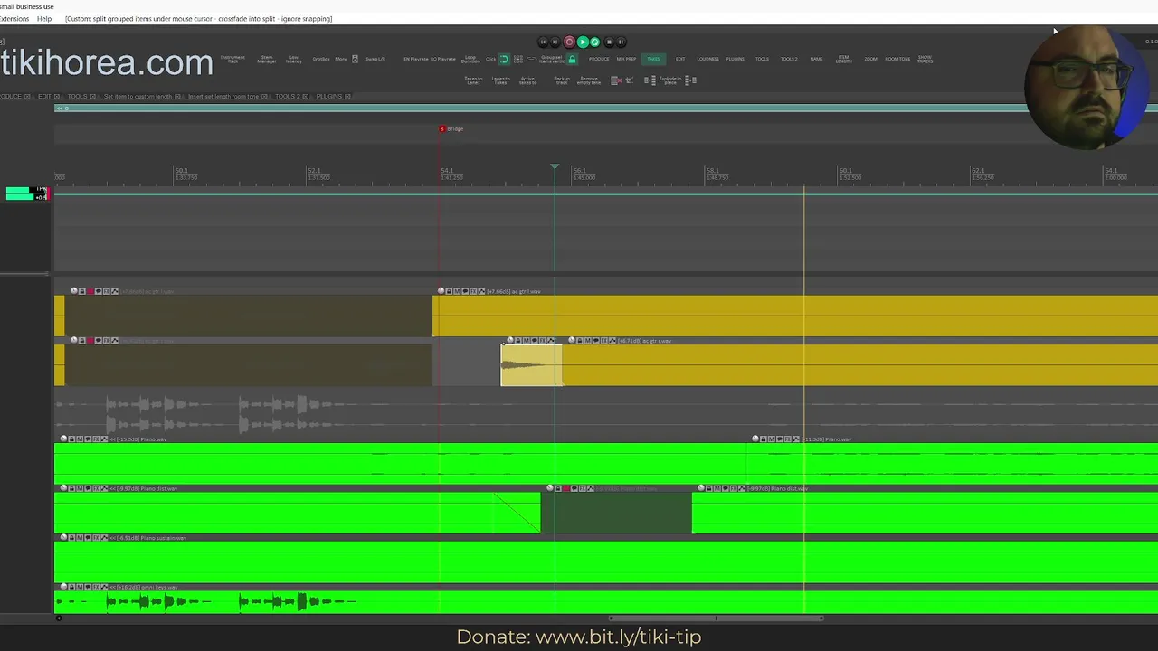Screen dimensions: 1158x651
Task: Select Insert set length room tone docked tab
Action: point(224,97)
